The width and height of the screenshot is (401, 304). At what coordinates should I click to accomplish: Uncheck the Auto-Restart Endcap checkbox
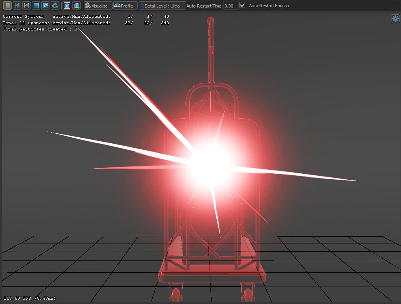(243, 6)
